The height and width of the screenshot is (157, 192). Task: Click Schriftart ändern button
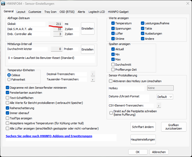click(143, 127)
